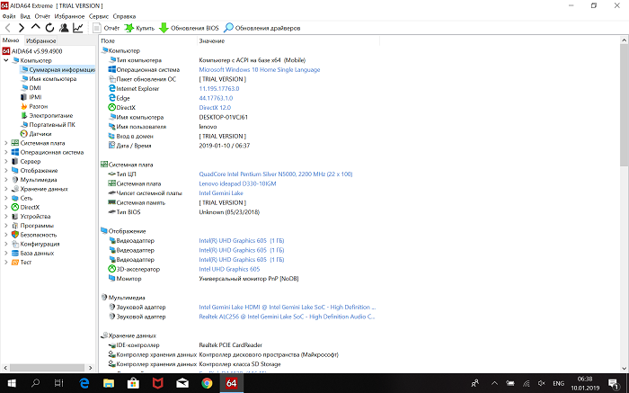Open the Справка menu
The width and height of the screenshot is (629, 393).
[x=124, y=16]
